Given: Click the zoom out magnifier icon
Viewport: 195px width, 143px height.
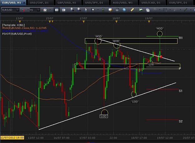Looking at the screenshot, I should [x=79, y=10].
